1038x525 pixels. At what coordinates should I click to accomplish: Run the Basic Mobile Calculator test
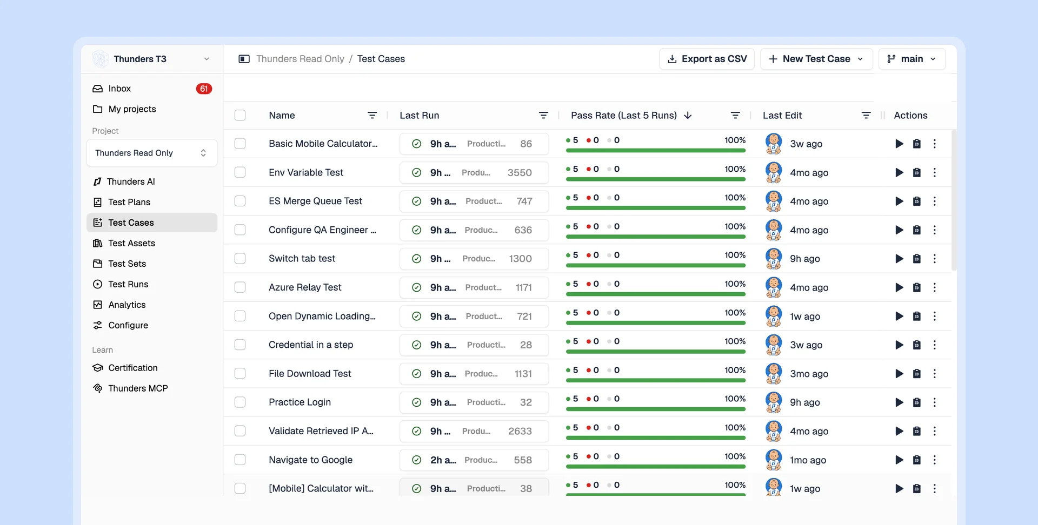pyautogui.click(x=899, y=144)
